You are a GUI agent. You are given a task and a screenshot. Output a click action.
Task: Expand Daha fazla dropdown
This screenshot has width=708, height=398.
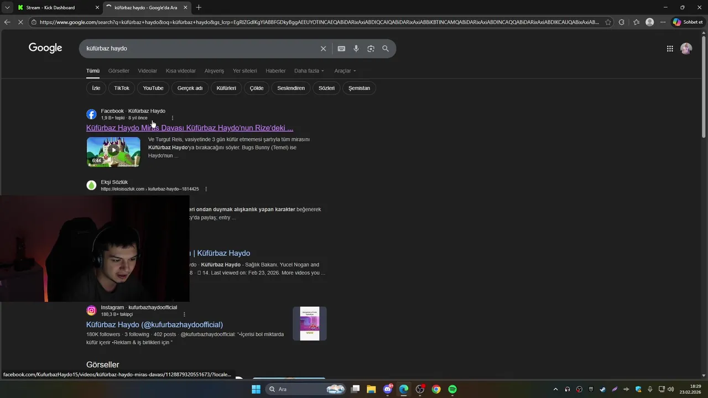pyautogui.click(x=309, y=71)
